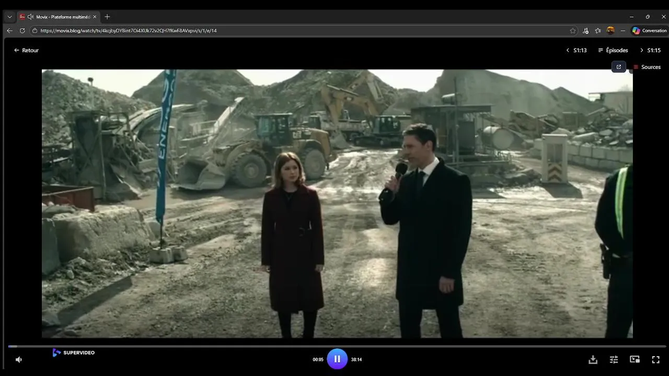Image resolution: width=669 pixels, height=376 pixels.
Task: Seek on the video progress bar
Action: point(337,346)
